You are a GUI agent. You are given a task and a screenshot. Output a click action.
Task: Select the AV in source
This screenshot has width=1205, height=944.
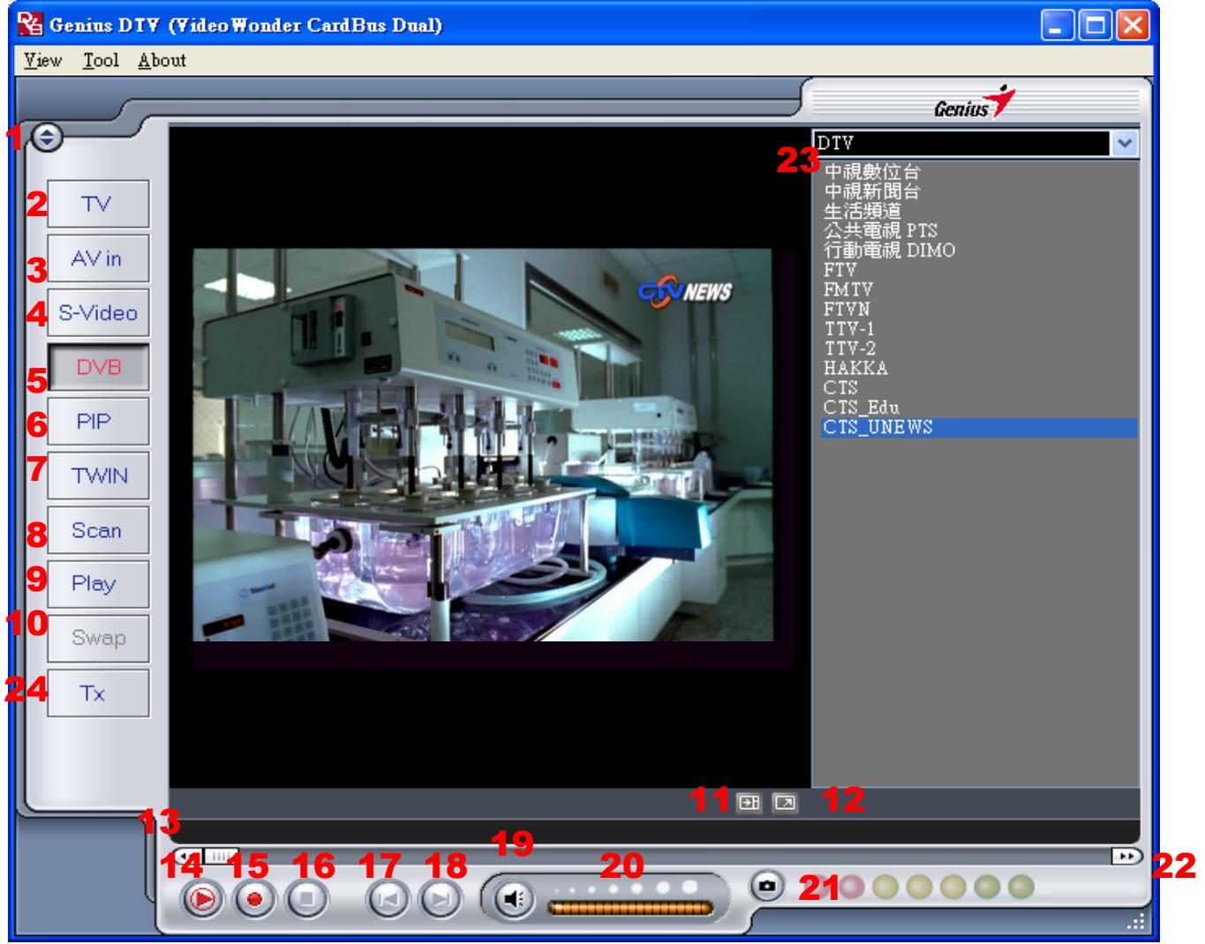pyautogui.click(x=98, y=258)
